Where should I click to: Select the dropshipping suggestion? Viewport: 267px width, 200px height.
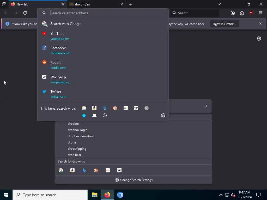click(133, 149)
